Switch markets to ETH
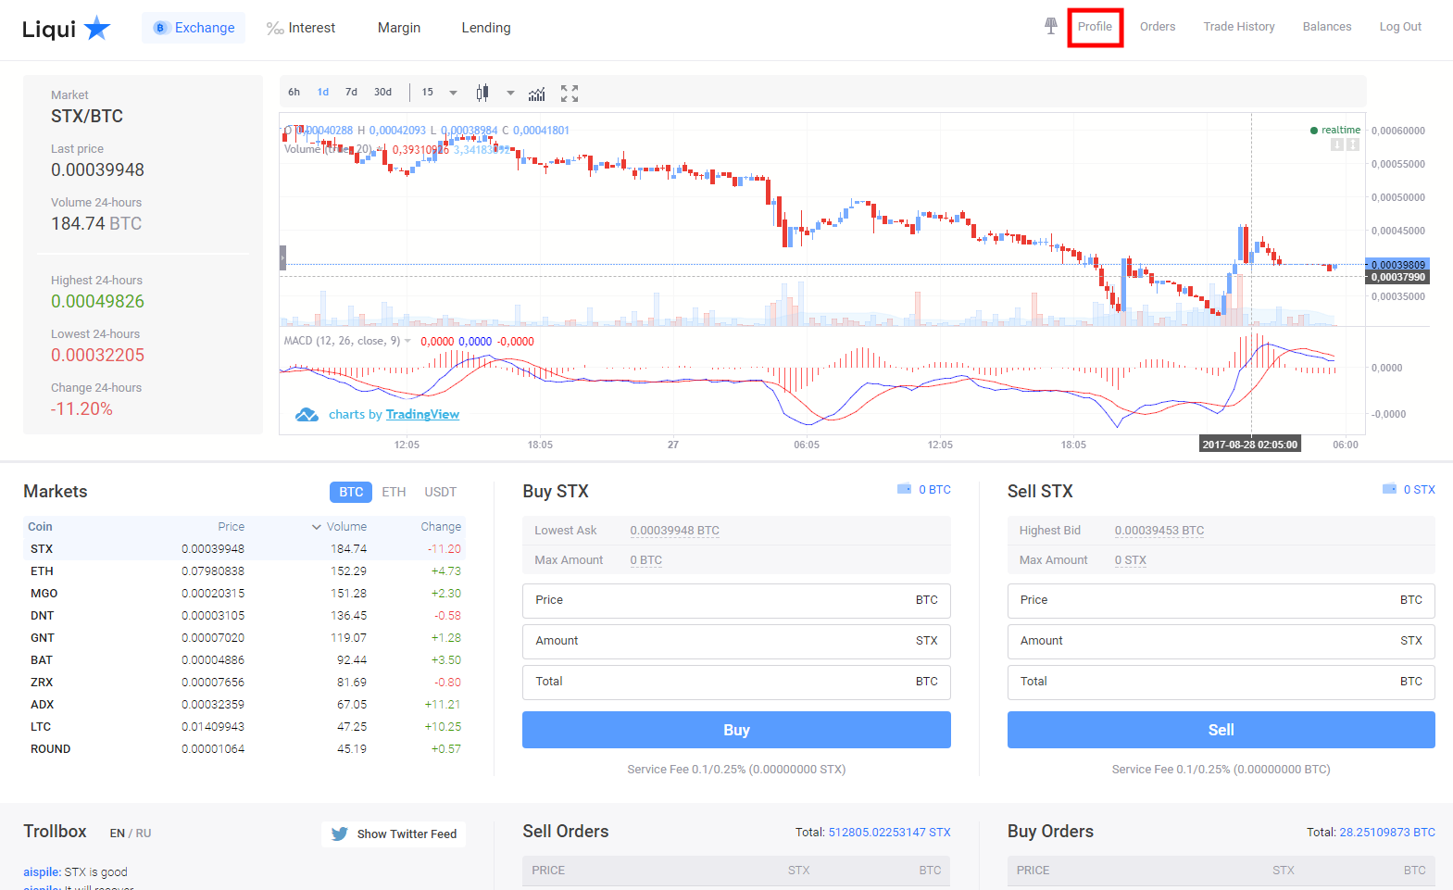Image resolution: width=1453 pixels, height=890 pixels. (394, 492)
